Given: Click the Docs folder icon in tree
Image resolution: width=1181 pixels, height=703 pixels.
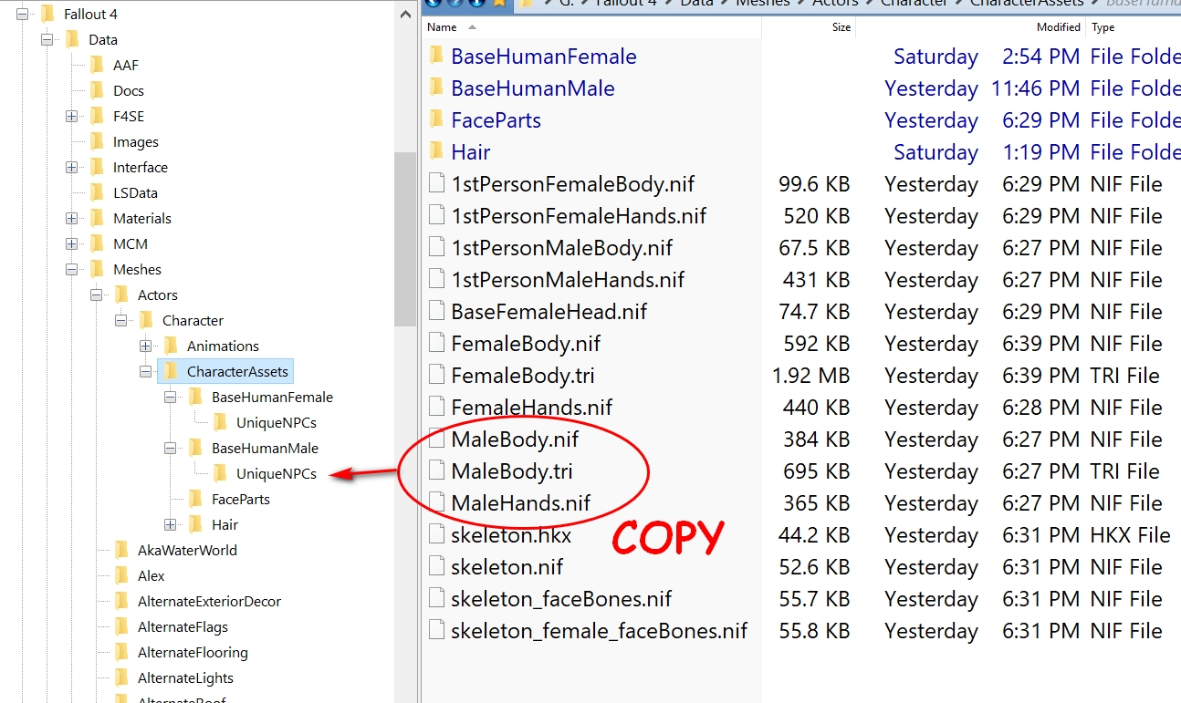Looking at the screenshot, I should pyautogui.click(x=98, y=90).
